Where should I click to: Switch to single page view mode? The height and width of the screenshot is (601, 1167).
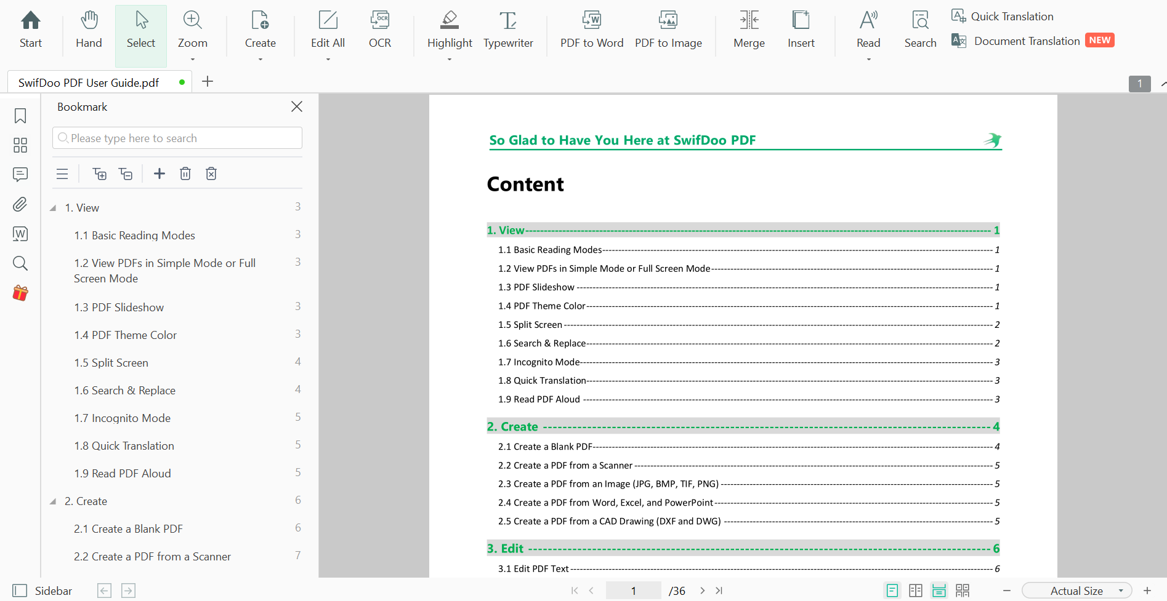[892, 591]
